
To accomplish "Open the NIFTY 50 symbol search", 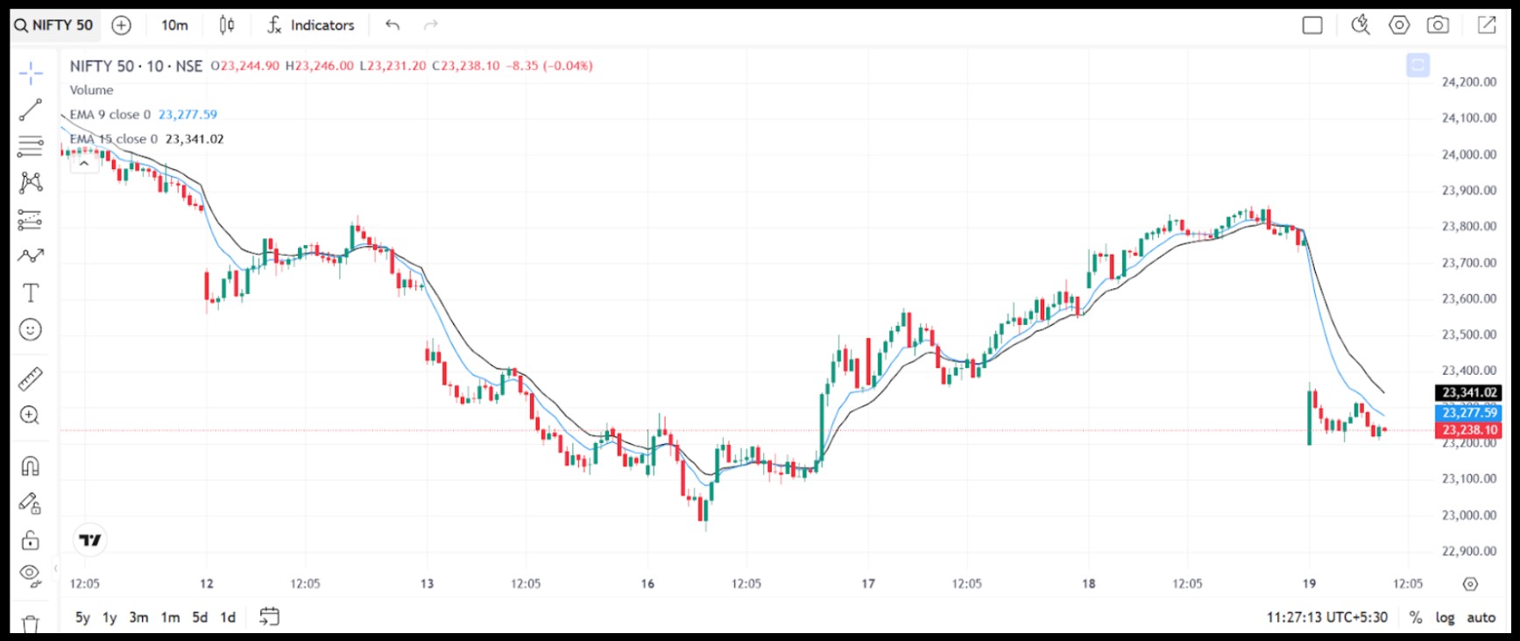I will pyautogui.click(x=54, y=25).
